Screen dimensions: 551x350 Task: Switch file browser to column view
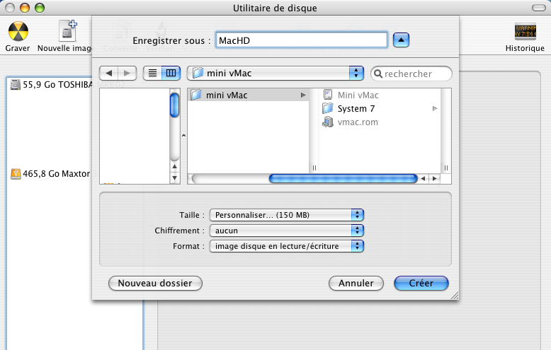click(171, 74)
